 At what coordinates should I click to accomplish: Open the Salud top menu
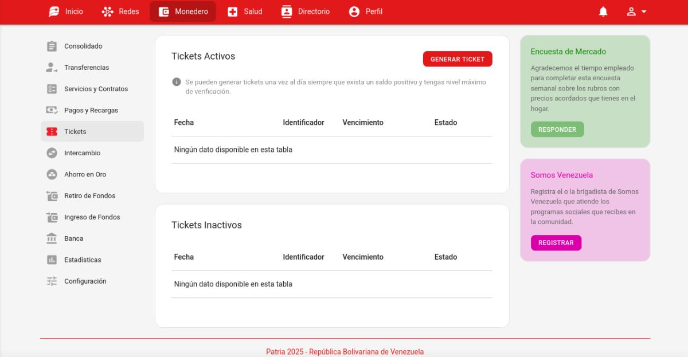tap(245, 11)
